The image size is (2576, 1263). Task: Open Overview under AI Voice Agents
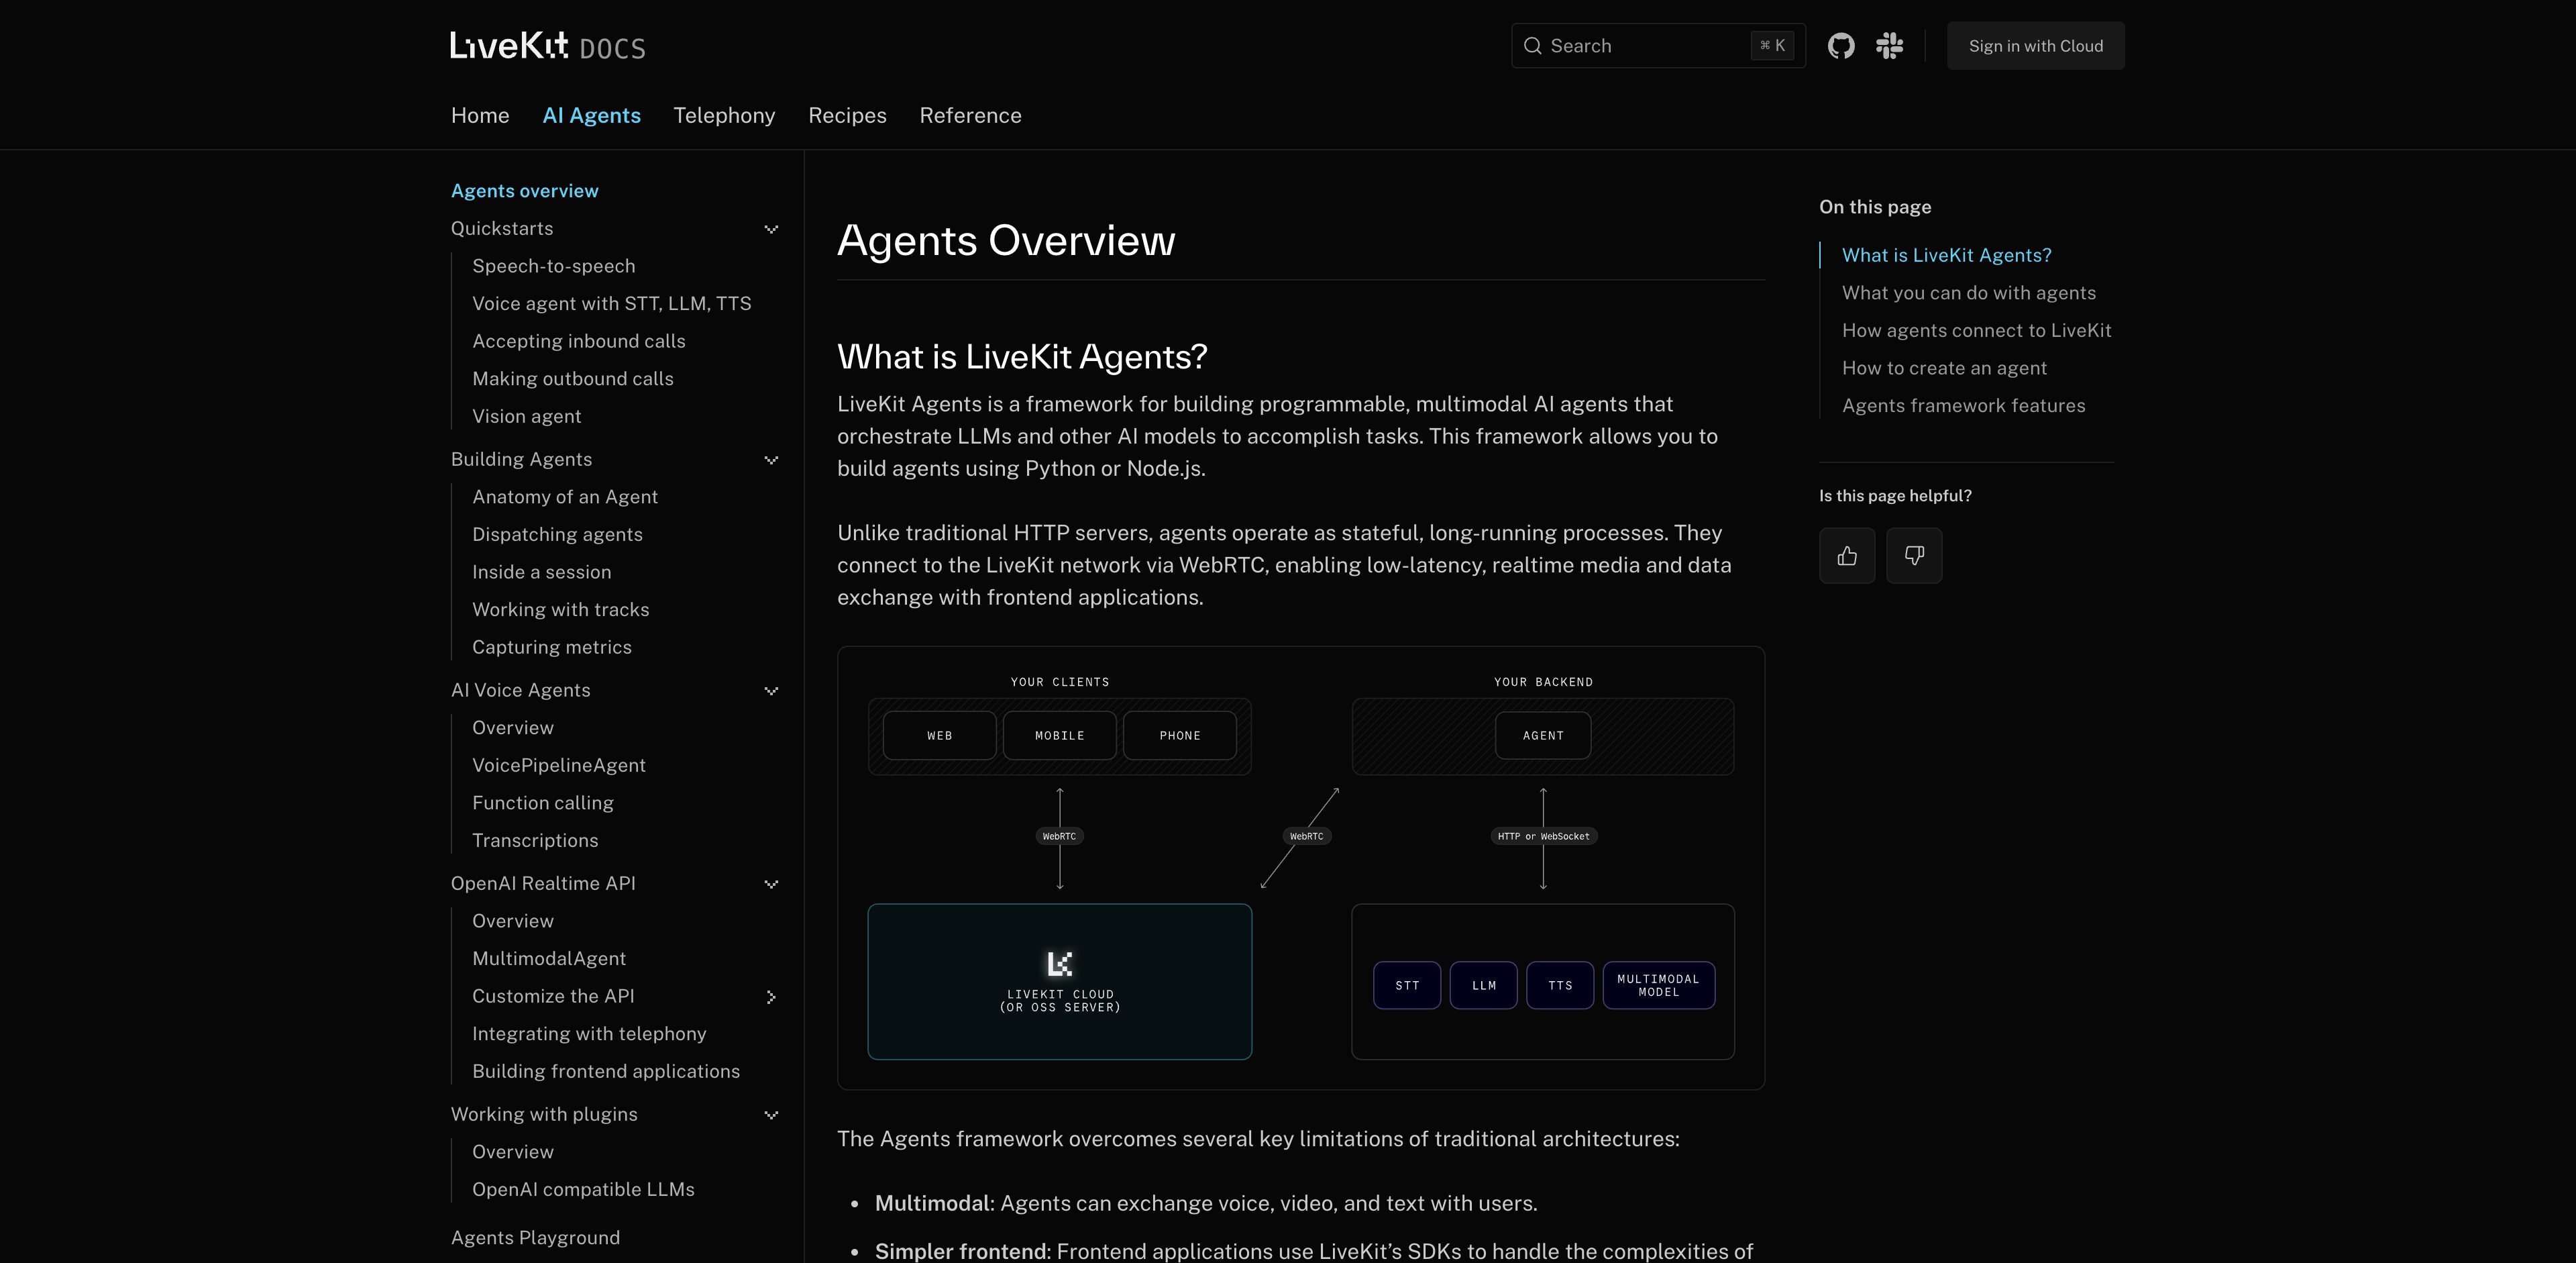pyautogui.click(x=512, y=728)
